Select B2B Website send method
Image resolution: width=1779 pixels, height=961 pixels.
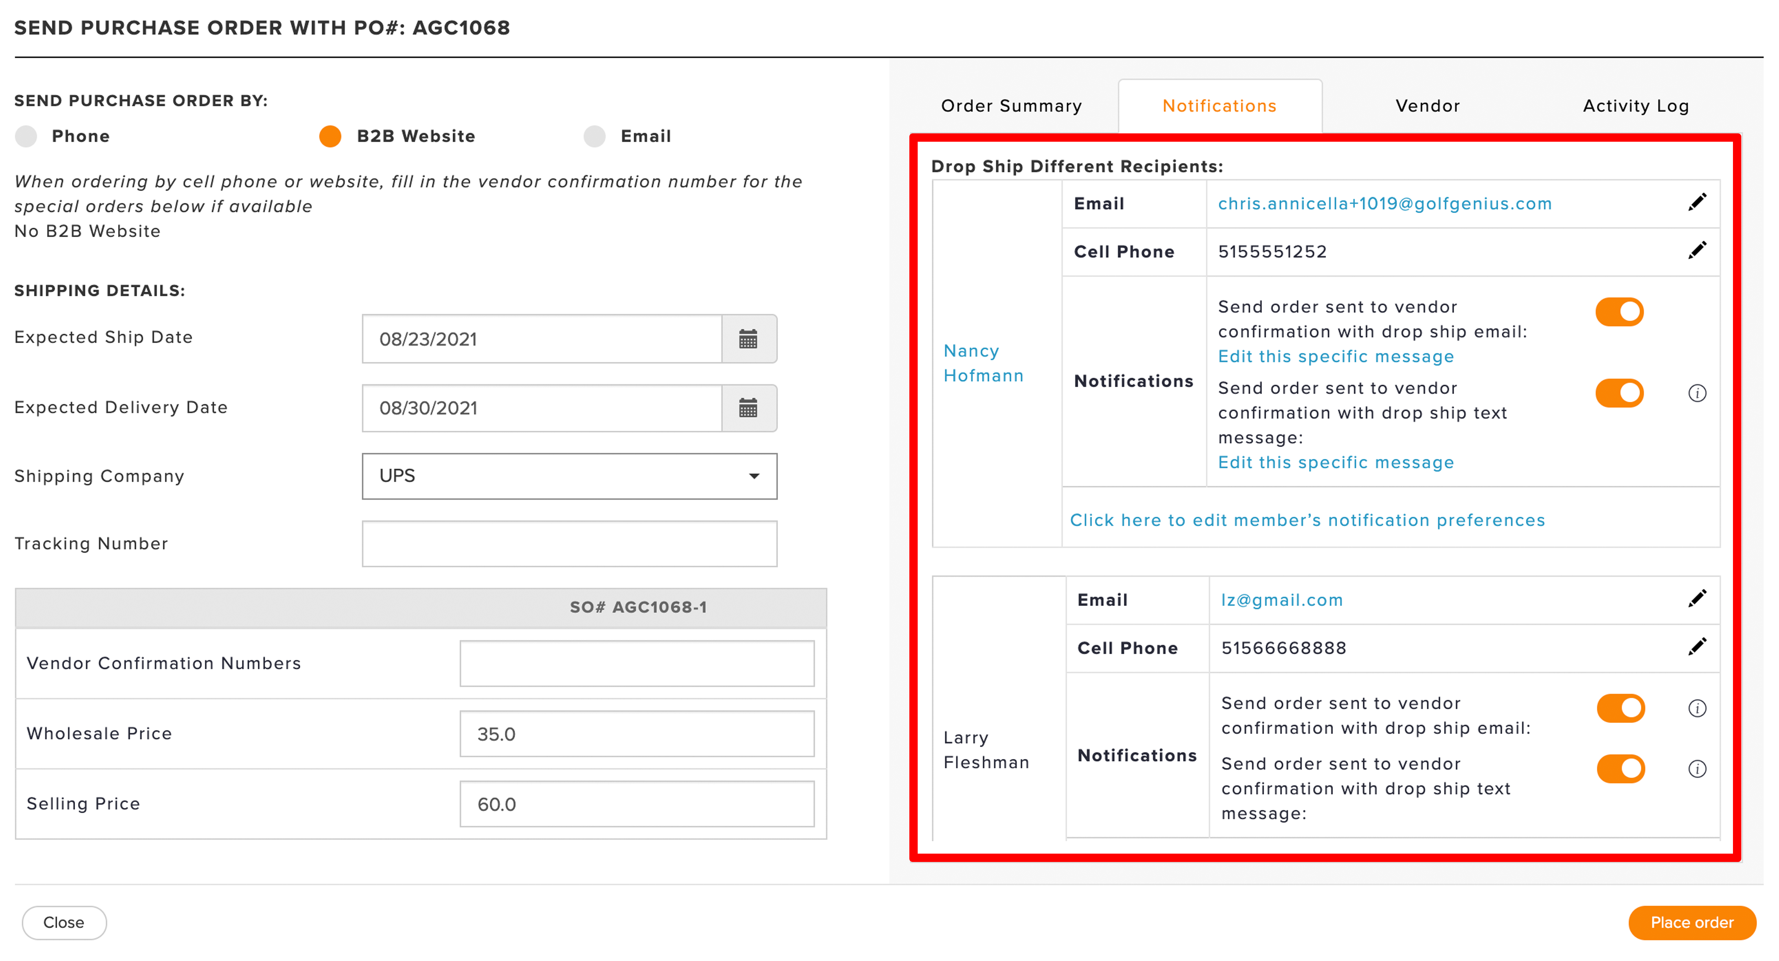(330, 136)
